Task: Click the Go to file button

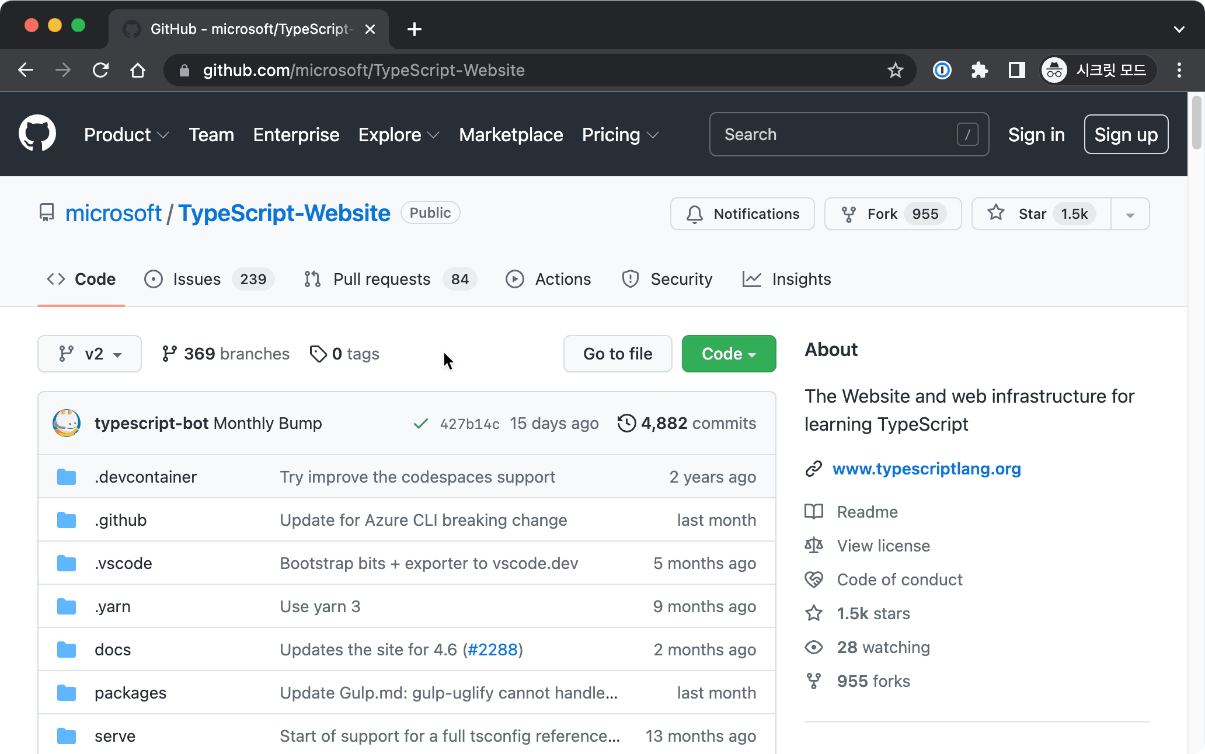Action: 618,354
